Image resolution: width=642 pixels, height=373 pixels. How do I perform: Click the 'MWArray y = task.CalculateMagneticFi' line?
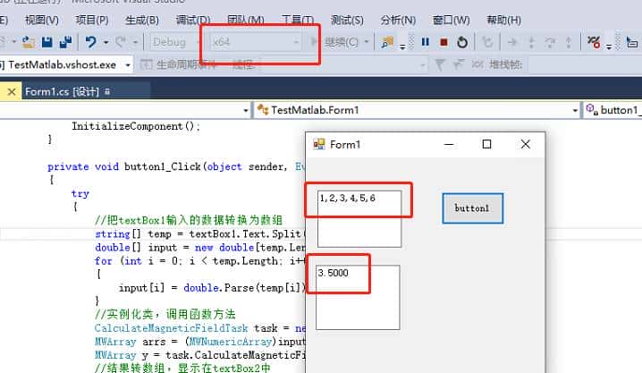199,355
